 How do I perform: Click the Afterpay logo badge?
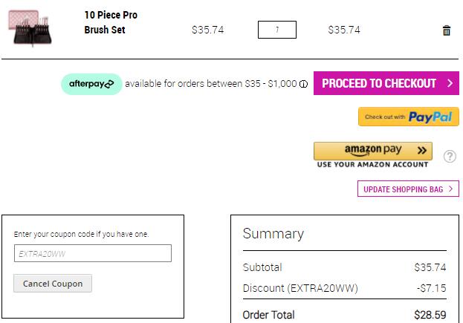point(91,84)
